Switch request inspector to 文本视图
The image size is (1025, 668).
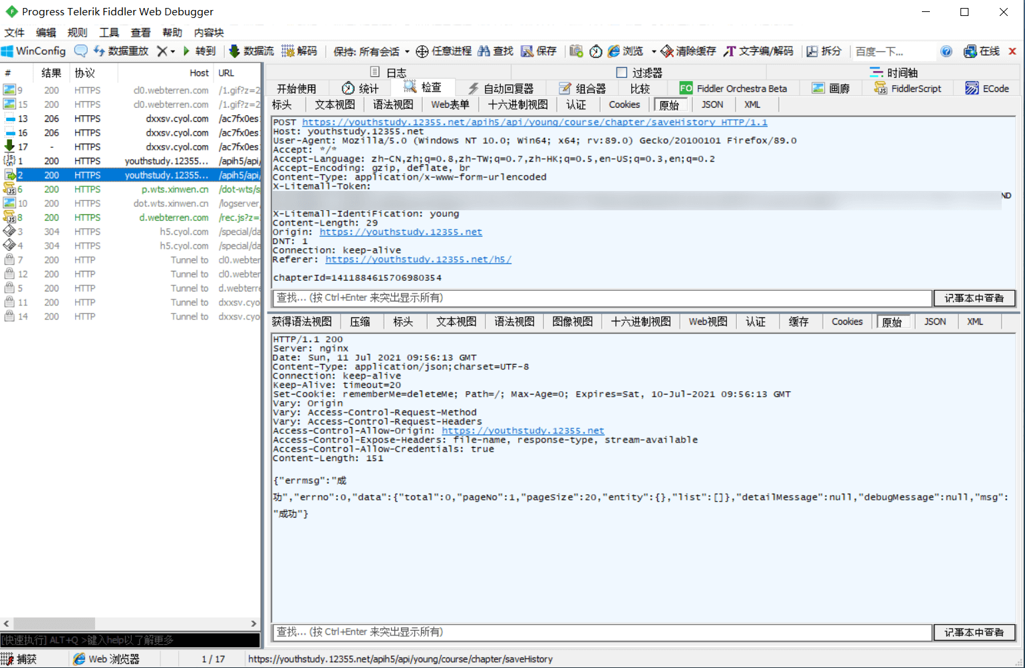pyautogui.click(x=335, y=104)
